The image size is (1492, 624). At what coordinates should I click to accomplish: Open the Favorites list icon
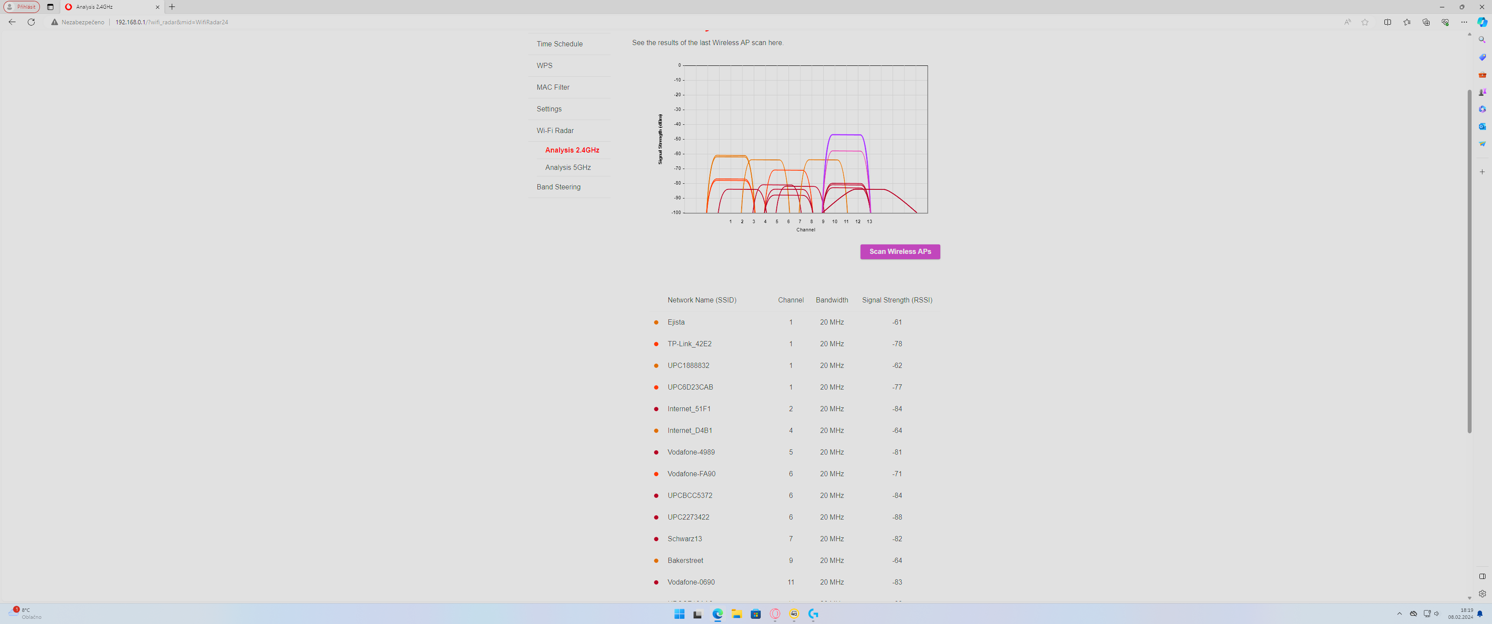coord(1406,22)
